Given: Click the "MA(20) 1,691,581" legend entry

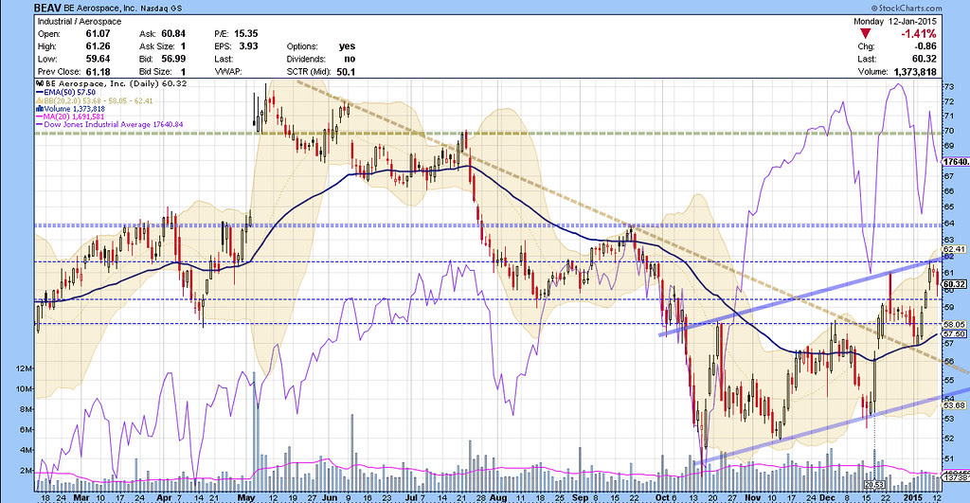Looking at the screenshot, I should pos(70,117).
